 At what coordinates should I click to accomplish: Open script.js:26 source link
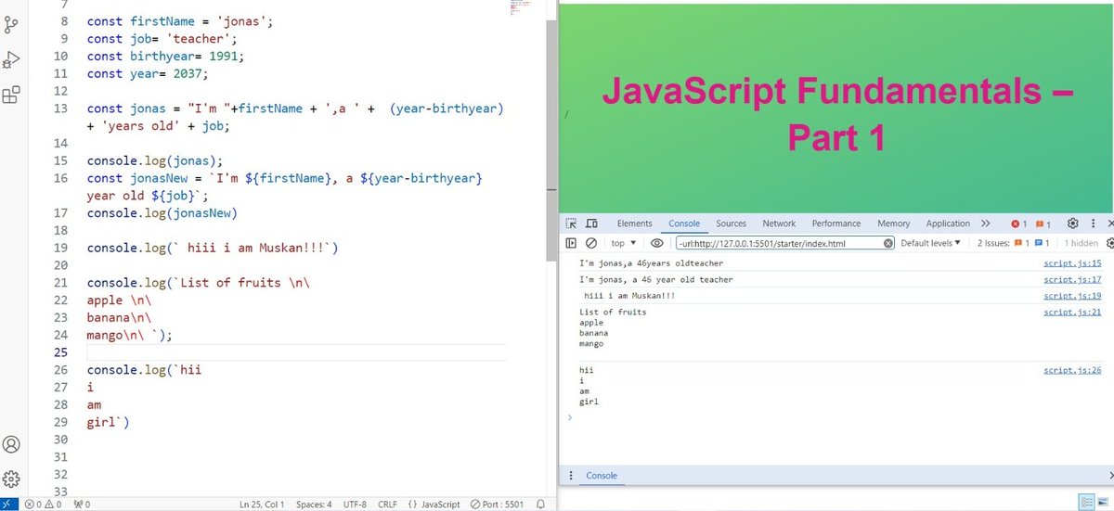tap(1071, 370)
